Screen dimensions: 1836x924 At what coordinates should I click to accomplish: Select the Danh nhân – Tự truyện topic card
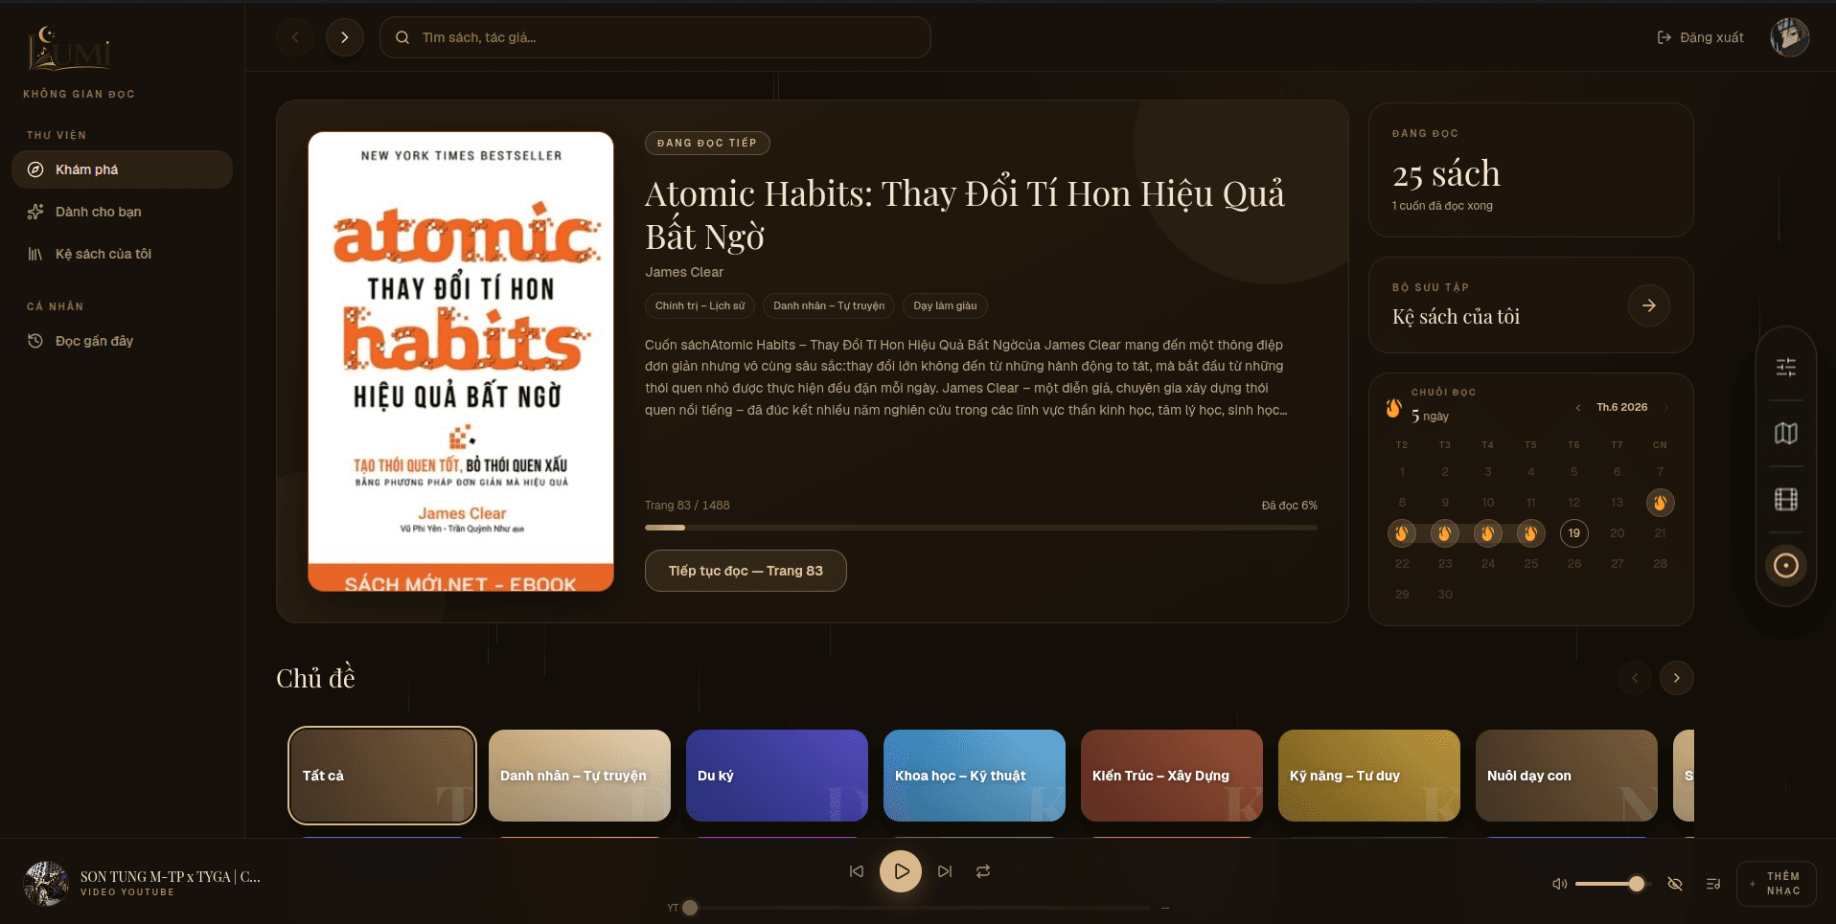pos(580,776)
